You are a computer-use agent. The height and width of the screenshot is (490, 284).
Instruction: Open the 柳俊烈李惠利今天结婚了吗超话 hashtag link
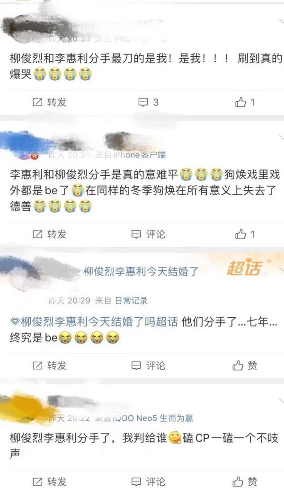(x=94, y=321)
